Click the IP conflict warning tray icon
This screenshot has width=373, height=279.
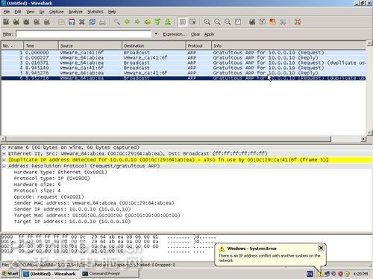click(321, 274)
